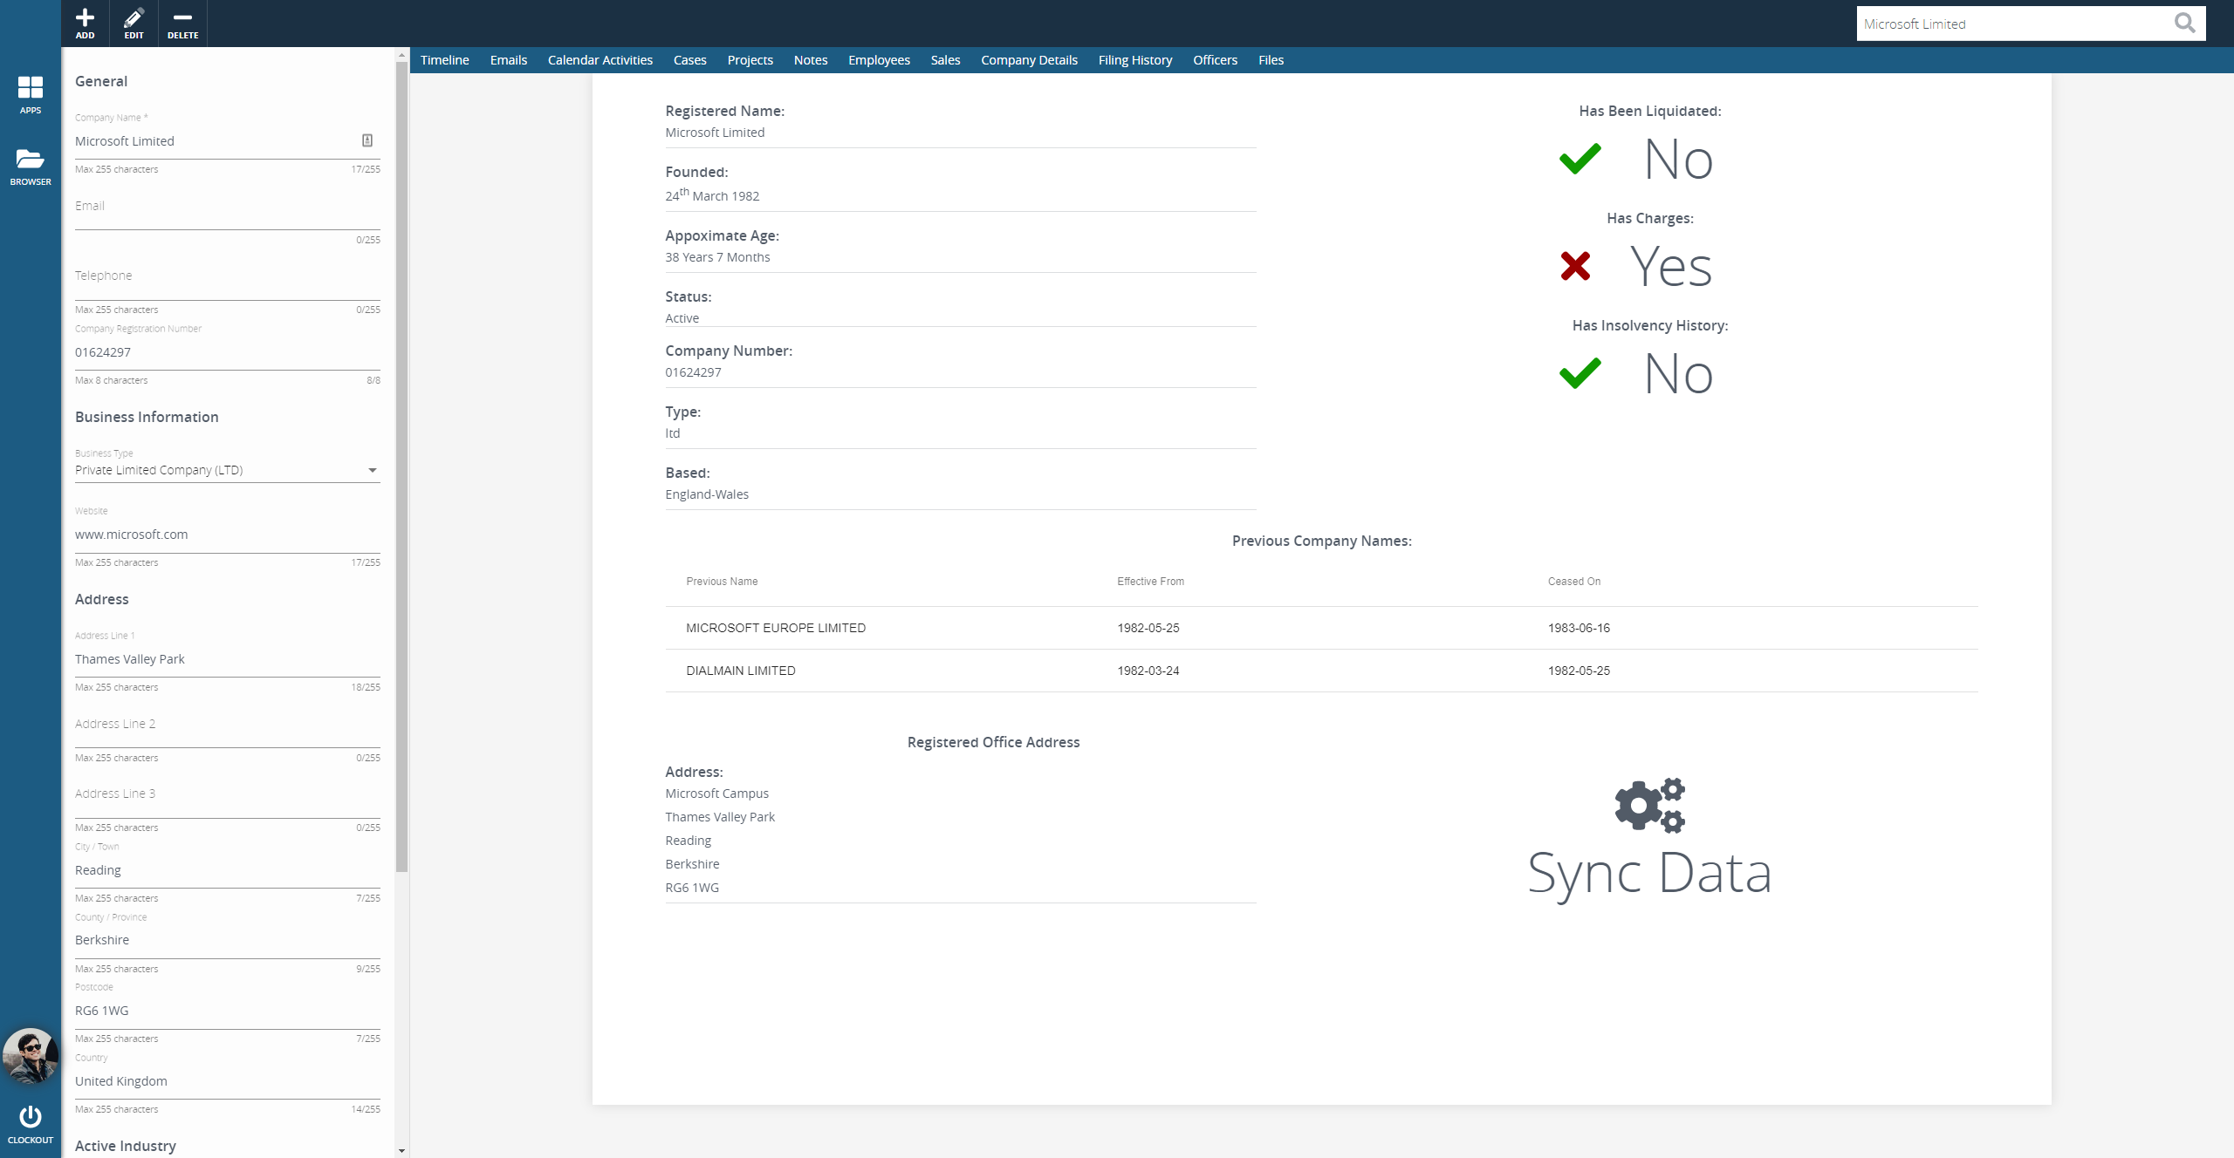Click the Sync Data gears icon
Viewport: 2234px width, 1158px height.
point(1649,804)
